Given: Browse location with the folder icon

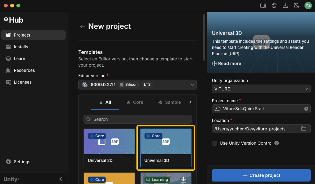Looking at the screenshot, I should [304, 129].
